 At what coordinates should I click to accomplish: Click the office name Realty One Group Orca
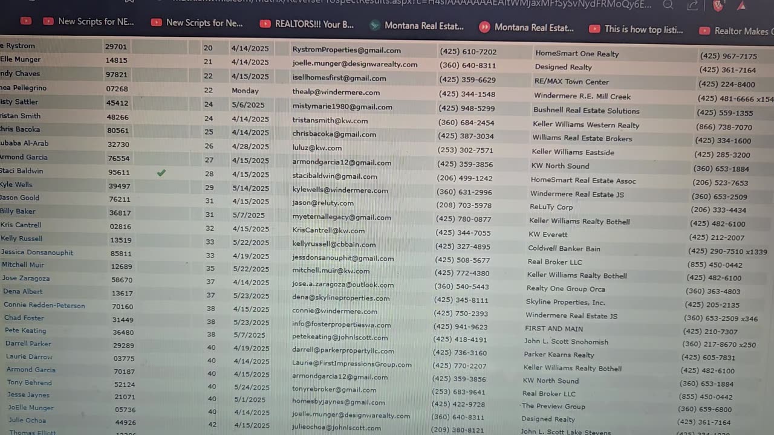pos(566,289)
